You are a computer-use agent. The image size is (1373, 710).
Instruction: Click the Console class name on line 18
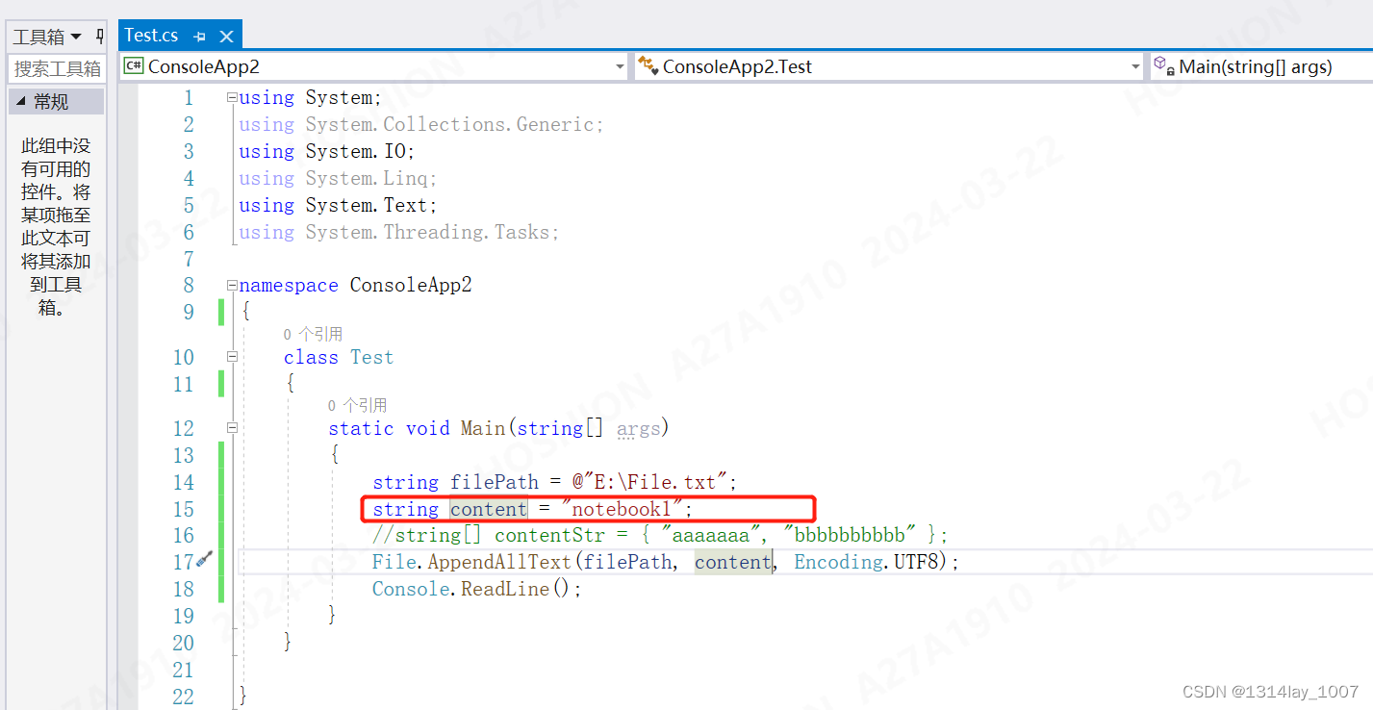[411, 589]
